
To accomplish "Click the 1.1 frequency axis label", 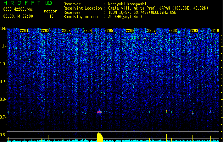I will pos(3,46).
